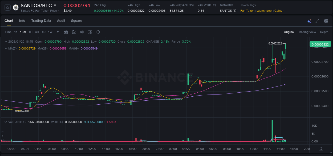Switch to the Trading Data tab
The height and width of the screenshot is (156, 333).
pos(41,21)
